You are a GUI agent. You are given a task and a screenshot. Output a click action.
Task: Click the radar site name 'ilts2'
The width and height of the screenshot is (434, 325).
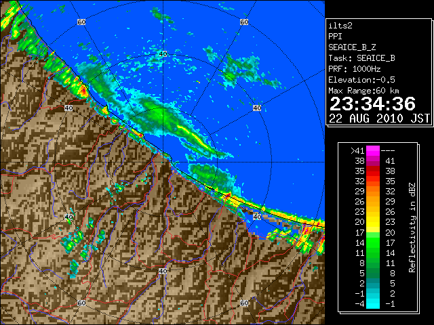tap(340, 26)
